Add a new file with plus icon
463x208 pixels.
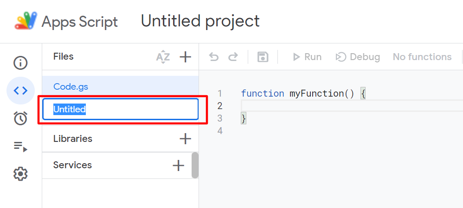pos(186,57)
